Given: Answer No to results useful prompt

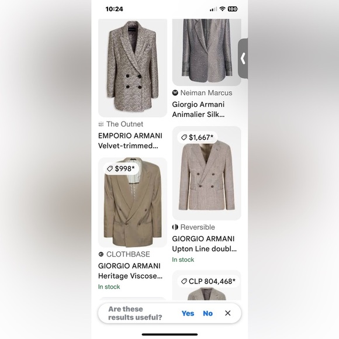Looking at the screenshot, I should (207, 313).
